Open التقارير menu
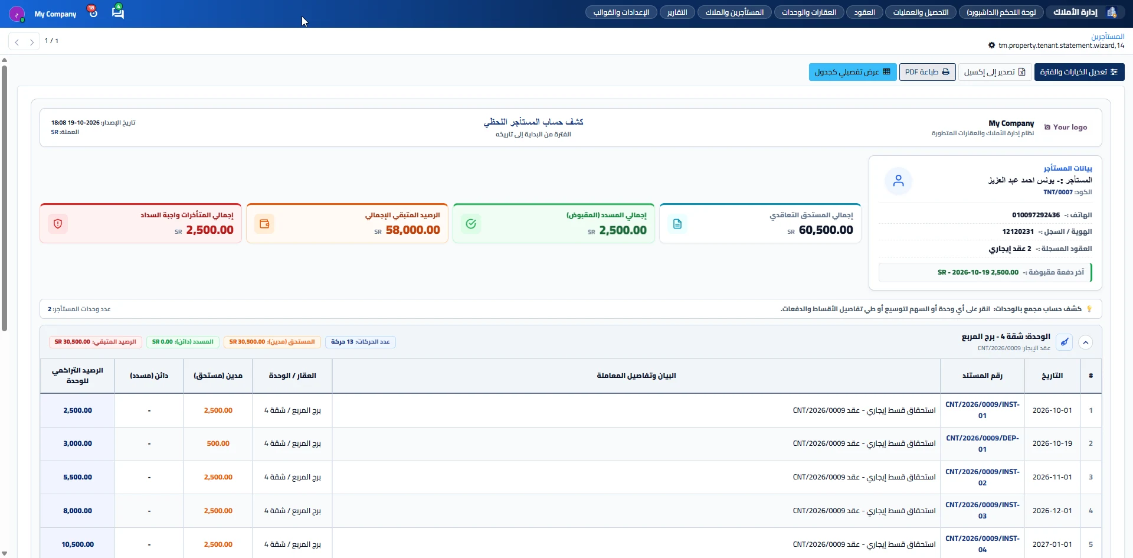This screenshot has width=1133, height=558. pyautogui.click(x=677, y=12)
